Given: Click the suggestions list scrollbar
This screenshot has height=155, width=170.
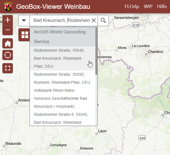Looking at the screenshot, I should click(x=96, y=51).
